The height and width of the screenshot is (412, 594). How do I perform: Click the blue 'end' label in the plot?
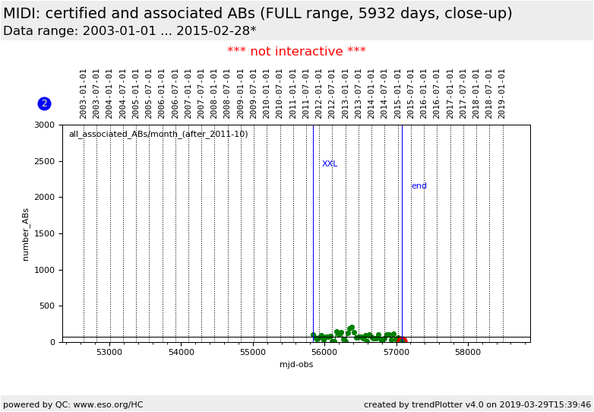[419, 186]
